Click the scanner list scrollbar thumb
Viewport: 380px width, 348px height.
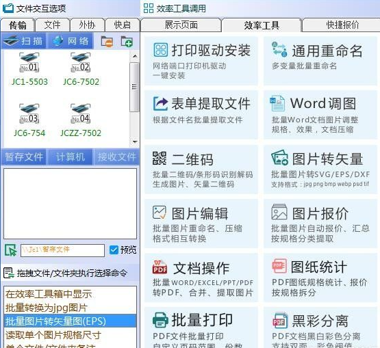click(x=134, y=87)
